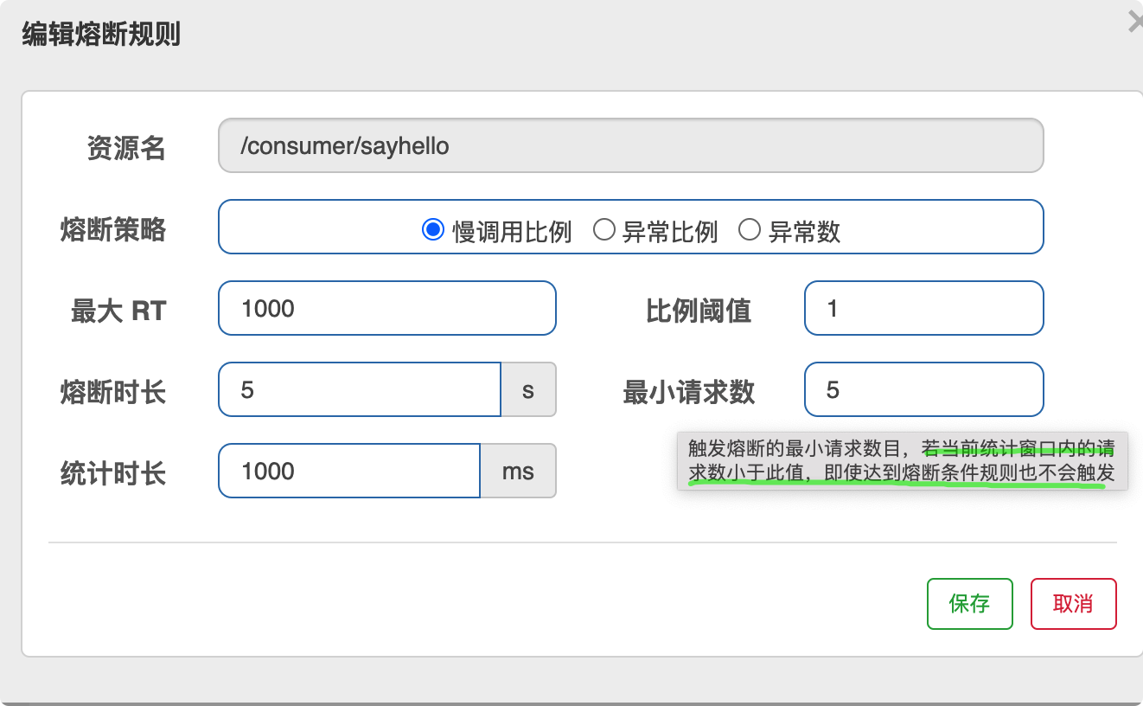Click the 编辑熔断规则 dialog title
This screenshot has width=1143, height=706.
pos(101,36)
